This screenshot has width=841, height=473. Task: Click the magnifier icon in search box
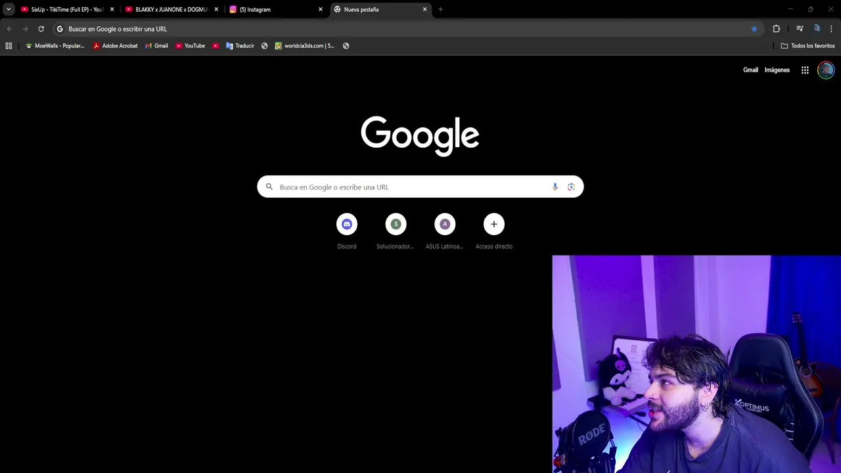coord(269,187)
